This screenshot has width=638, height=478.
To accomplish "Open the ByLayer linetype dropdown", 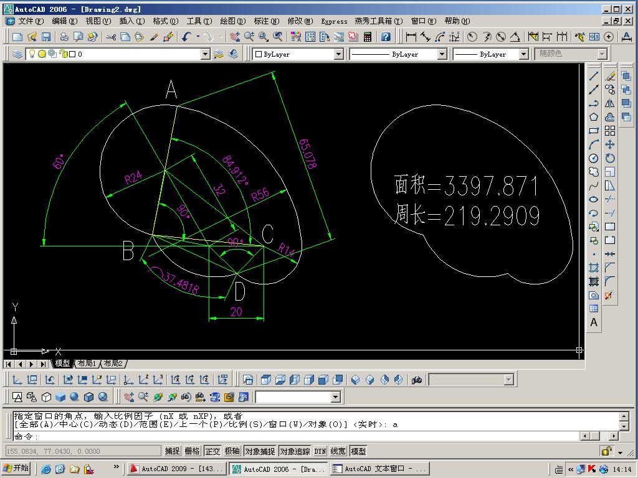I will click(x=442, y=54).
